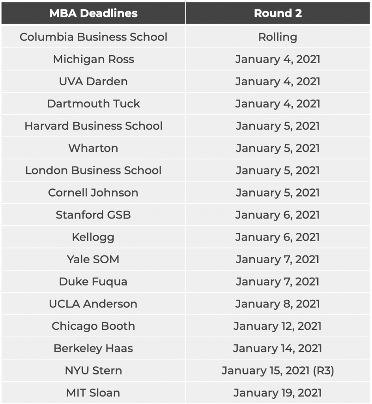Click the MBA Deadlines column header

coord(93,13)
